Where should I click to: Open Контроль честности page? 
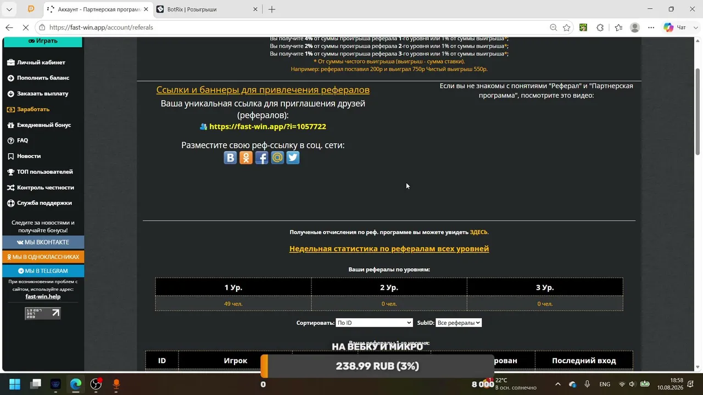(x=41, y=188)
